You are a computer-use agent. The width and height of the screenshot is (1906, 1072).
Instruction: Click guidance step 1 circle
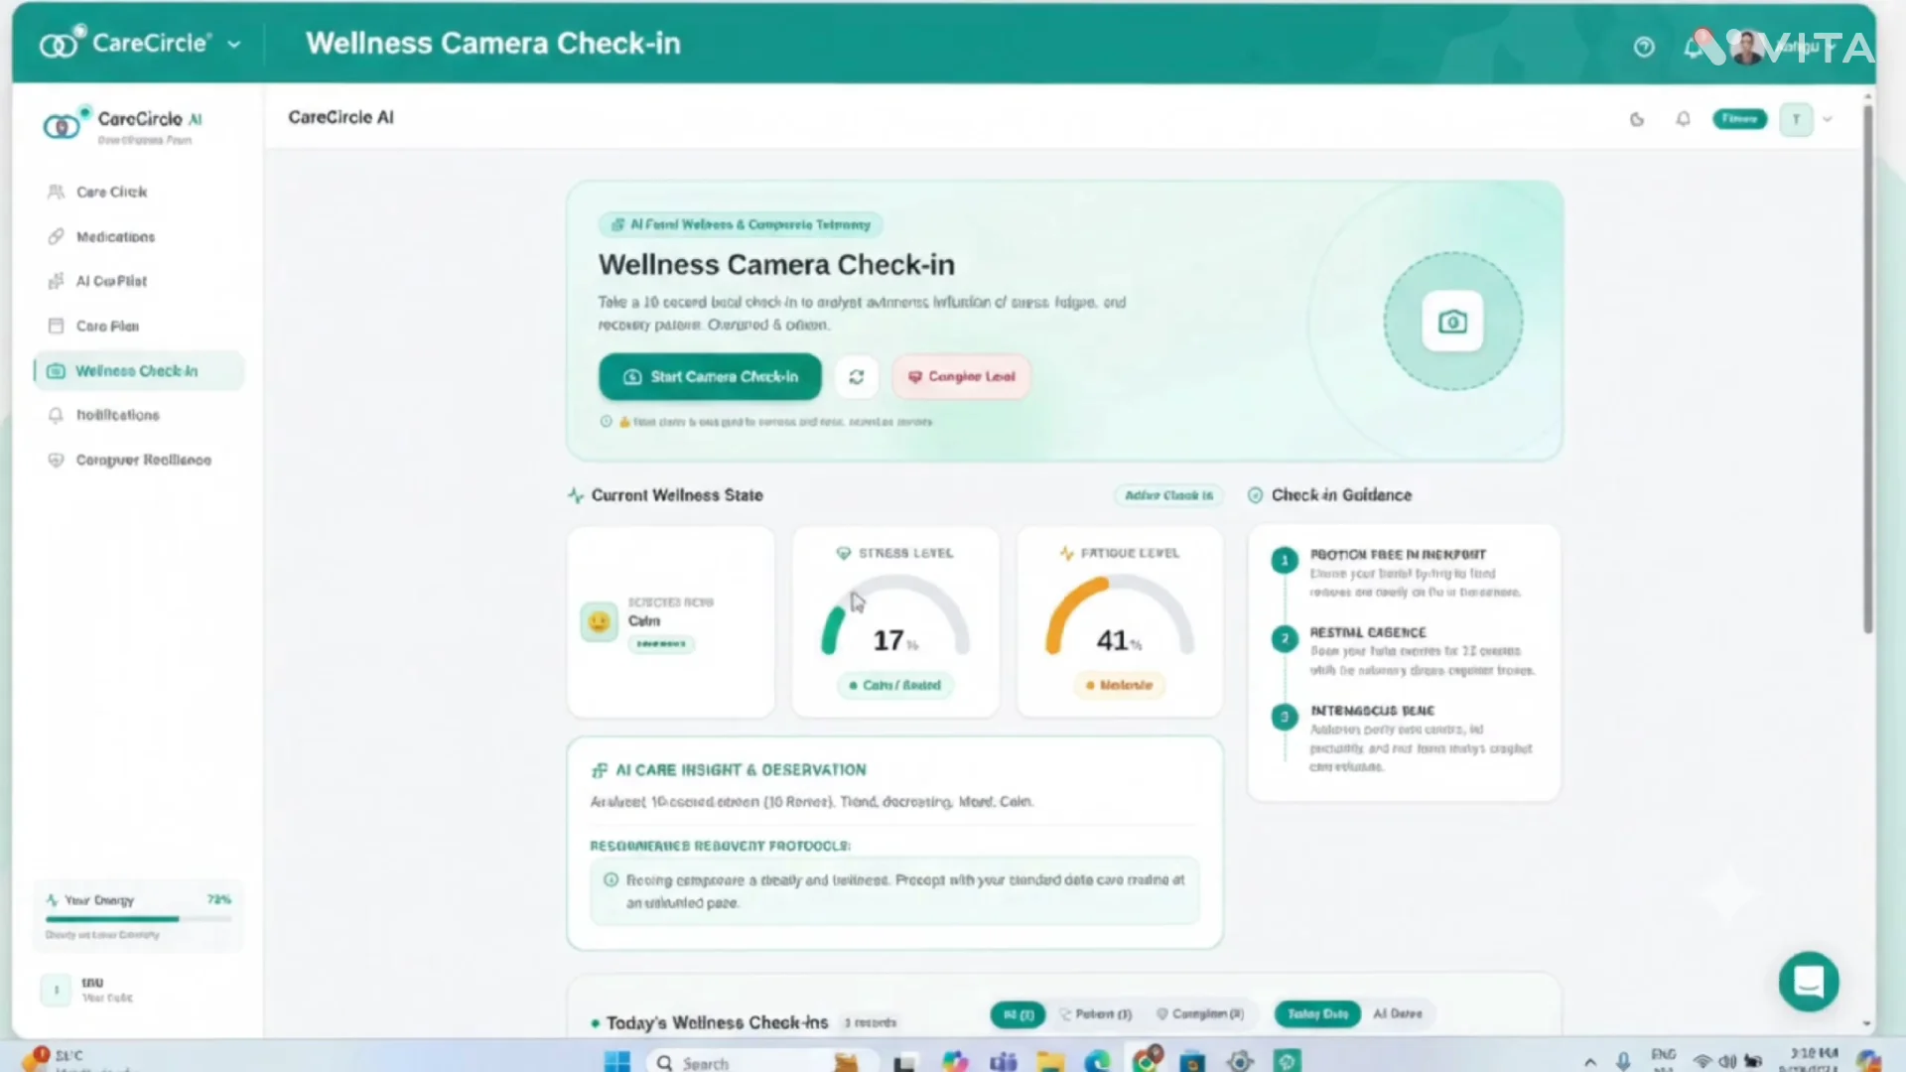tap(1285, 561)
